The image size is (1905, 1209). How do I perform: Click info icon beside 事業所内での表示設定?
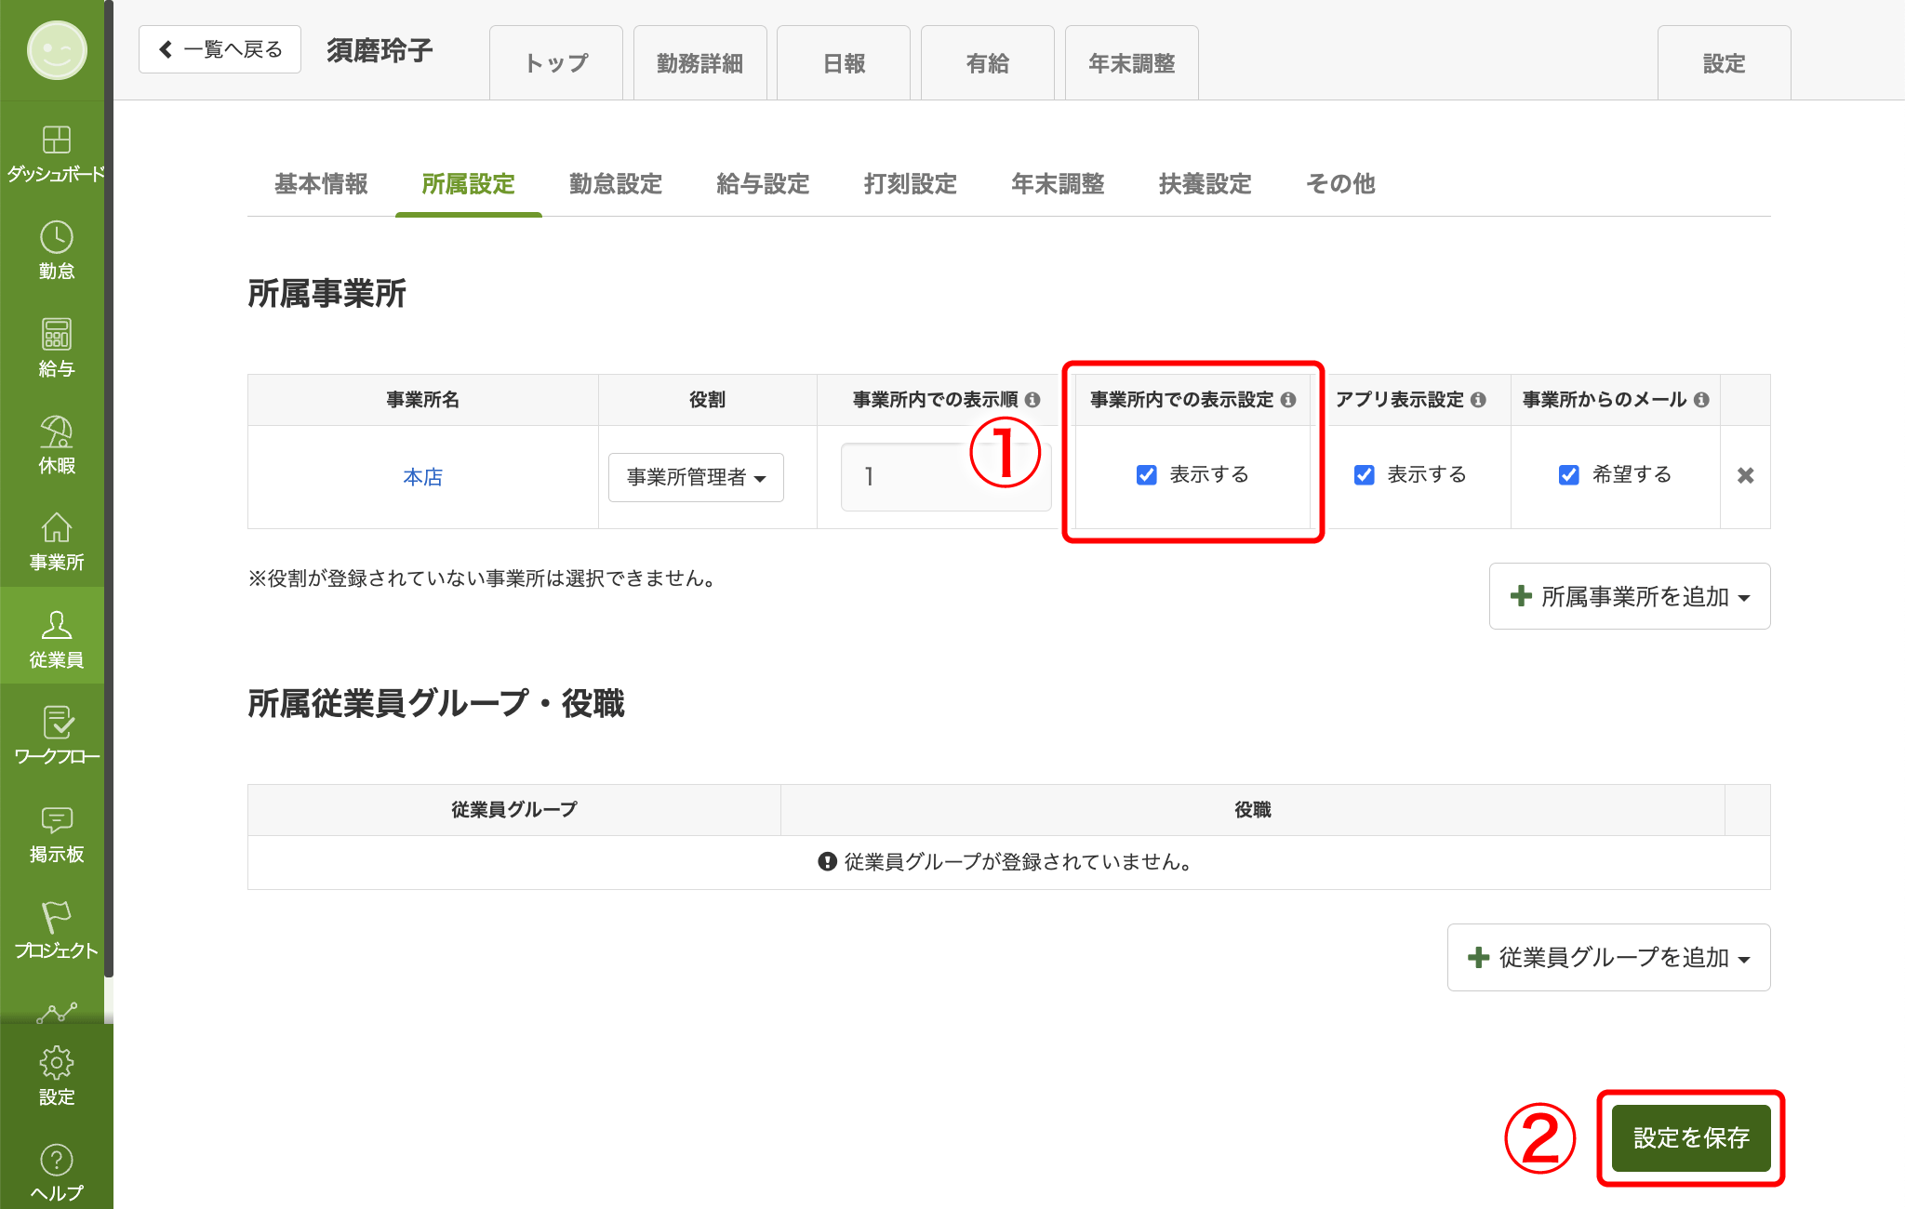coord(1288,400)
